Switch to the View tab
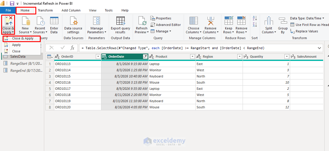The width and height of the screenshot is (329, 151). [93, 10]
